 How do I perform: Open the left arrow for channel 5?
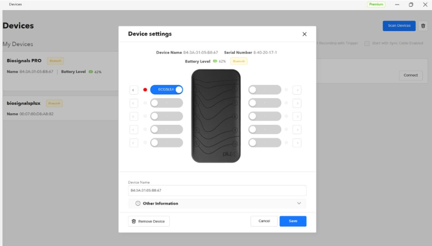coord(133,143)
